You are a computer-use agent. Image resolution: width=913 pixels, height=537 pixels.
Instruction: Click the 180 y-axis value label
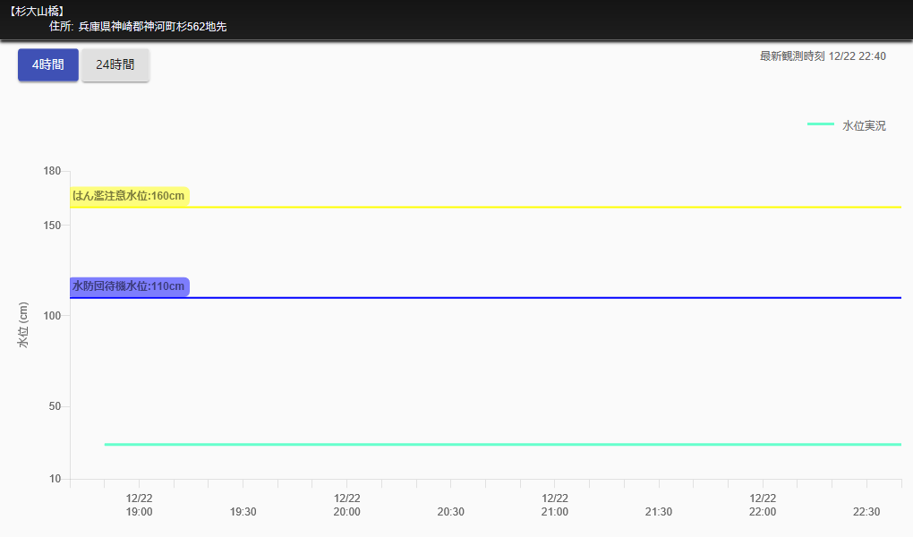point(52,171)
